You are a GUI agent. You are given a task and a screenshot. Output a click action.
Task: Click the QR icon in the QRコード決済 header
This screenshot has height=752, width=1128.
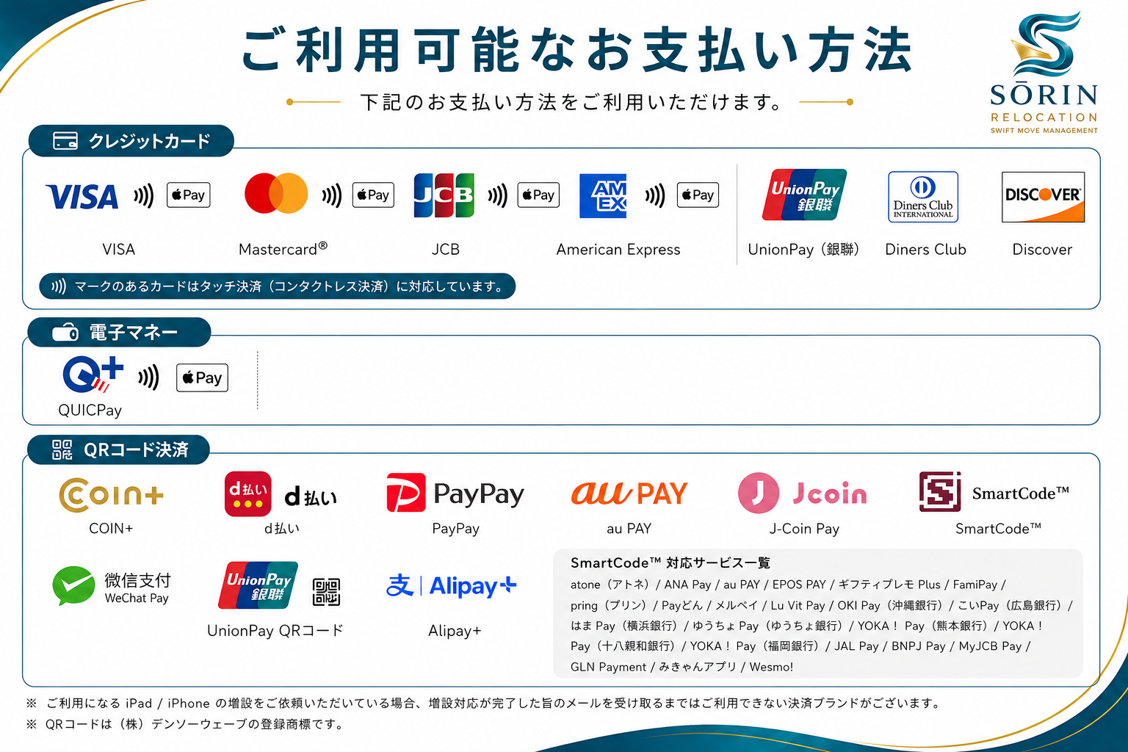click(x=62, y=449)
